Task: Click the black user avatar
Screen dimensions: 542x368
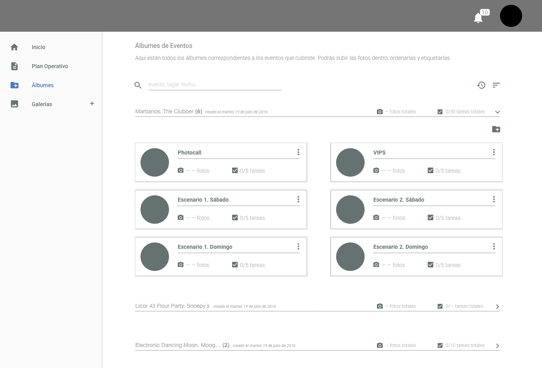Action: point(511,16)
